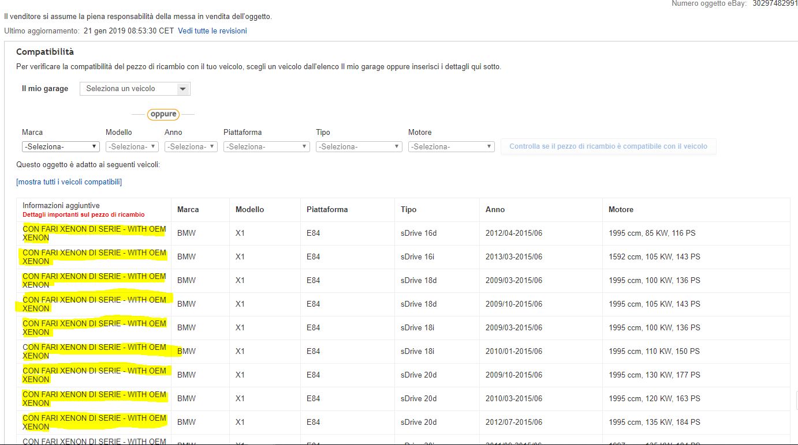
Task: Click year '2012/07-2015/06' cell
Action: (514, 423)
